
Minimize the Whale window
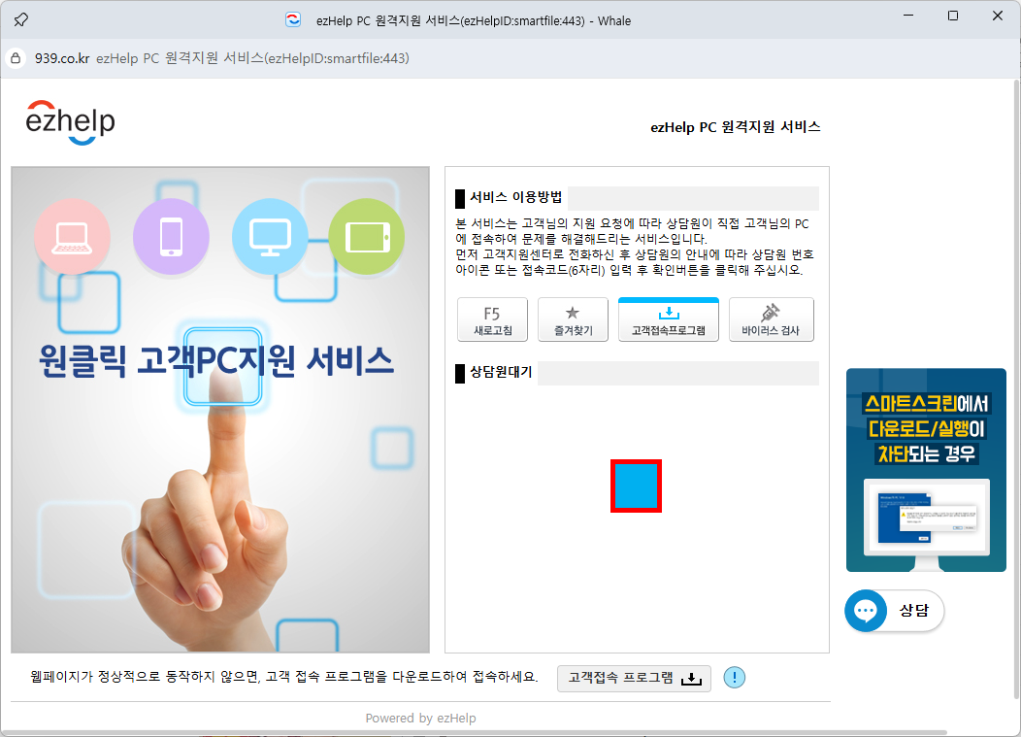[x=908, y=16]
